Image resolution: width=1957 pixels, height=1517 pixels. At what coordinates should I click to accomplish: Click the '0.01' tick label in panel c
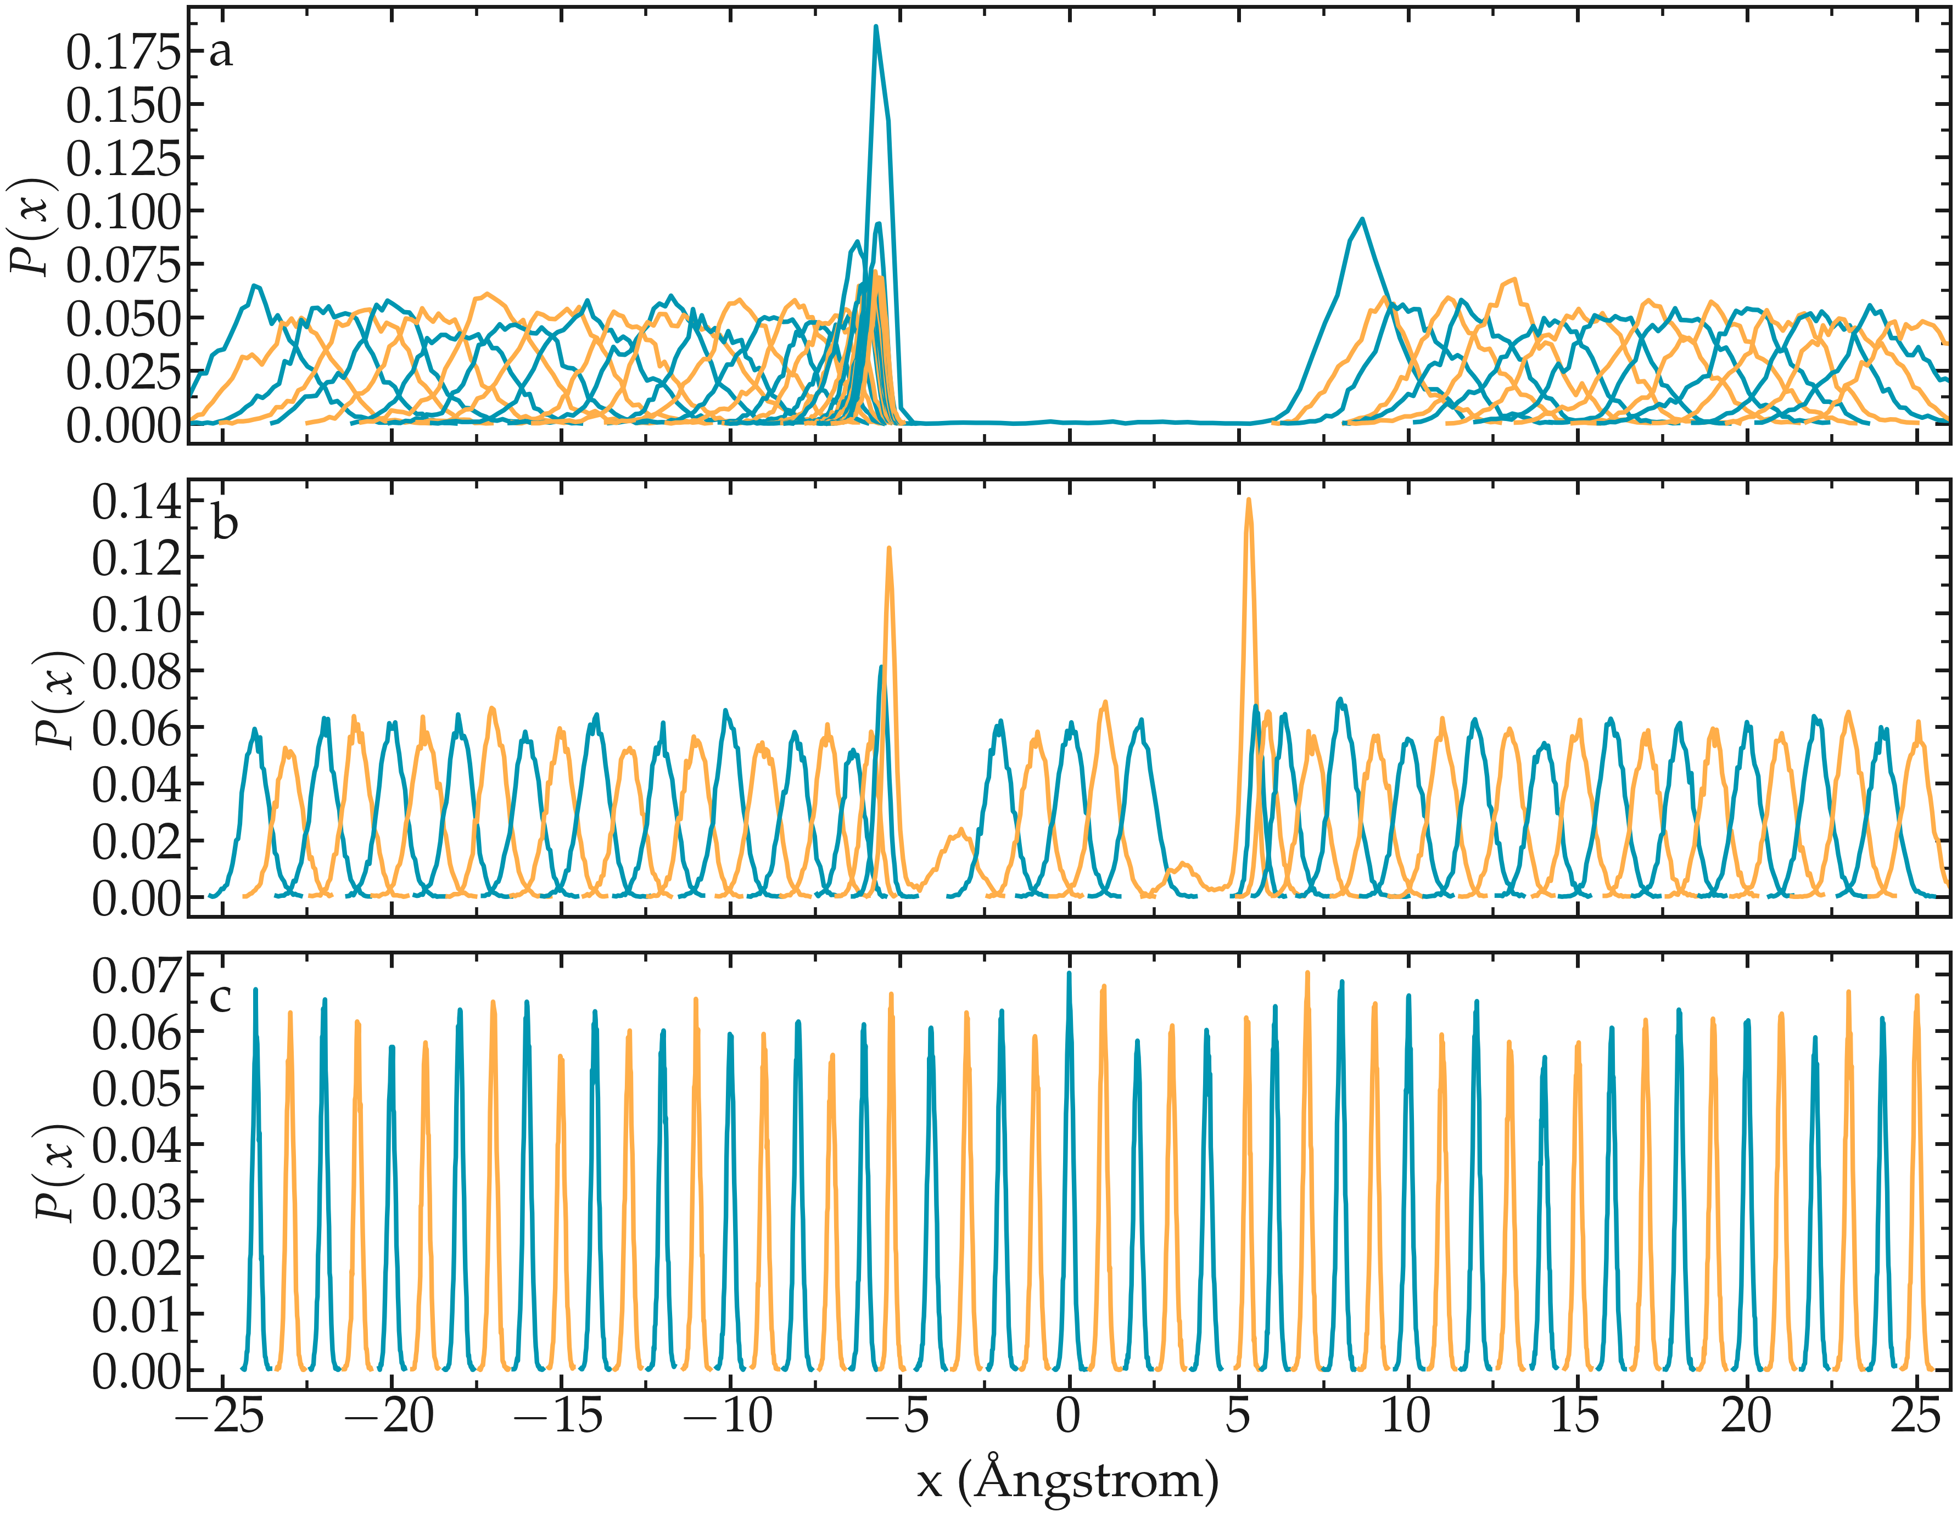[136, 1314]
